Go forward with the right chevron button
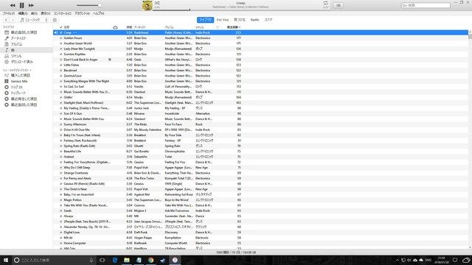Viewport: 472px width, 265px height. point(13,20)
